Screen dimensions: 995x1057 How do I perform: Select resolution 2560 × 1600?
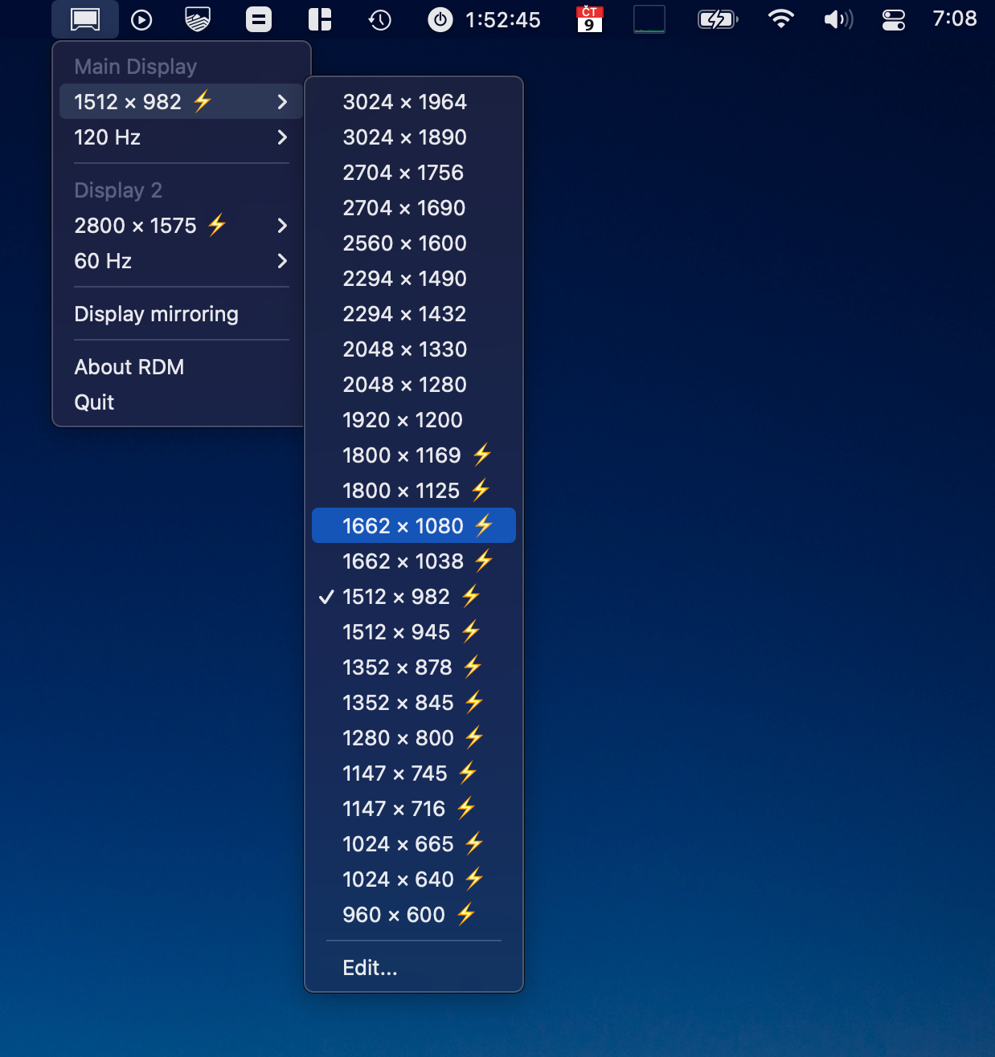tap(414, 243)
